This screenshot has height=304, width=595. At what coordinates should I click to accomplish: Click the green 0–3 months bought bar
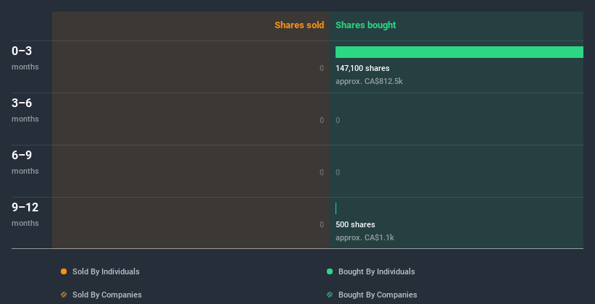coord(459,52)
